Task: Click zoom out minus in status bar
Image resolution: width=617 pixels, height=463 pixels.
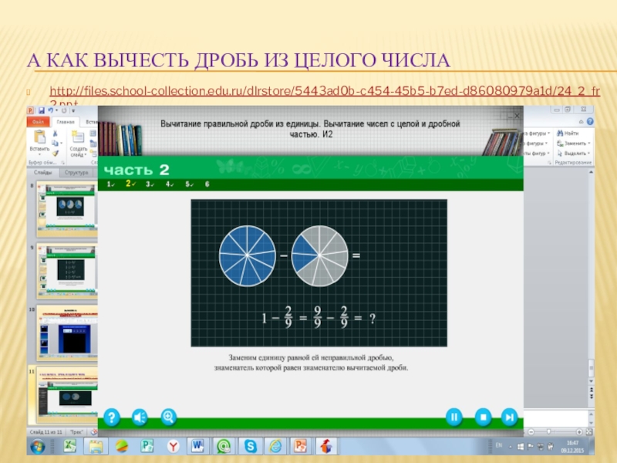Action: (531, 432)
